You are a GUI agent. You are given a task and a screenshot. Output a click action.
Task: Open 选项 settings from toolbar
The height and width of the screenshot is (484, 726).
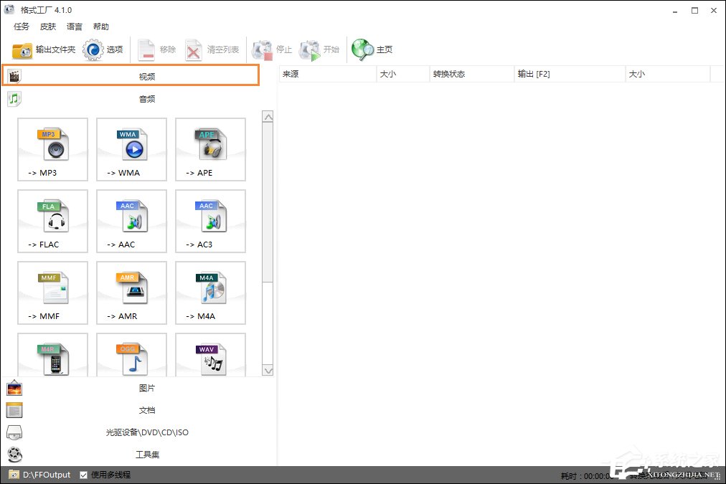(x=103, y=49)
